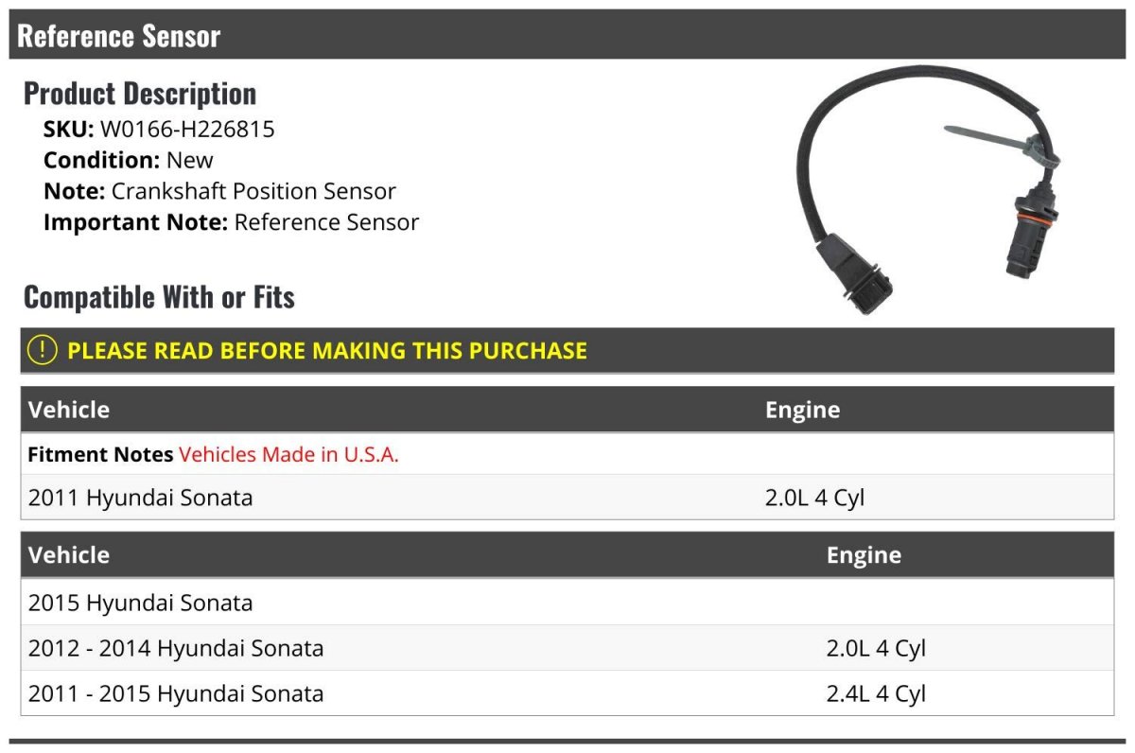The width and height of the screenshot is (1135, 753).
Task: Click Please Read Before Making This Purchase banner
Action: point(567,350)
